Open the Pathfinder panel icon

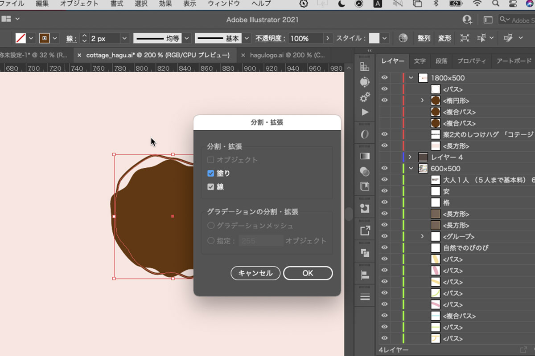(365, 253)
